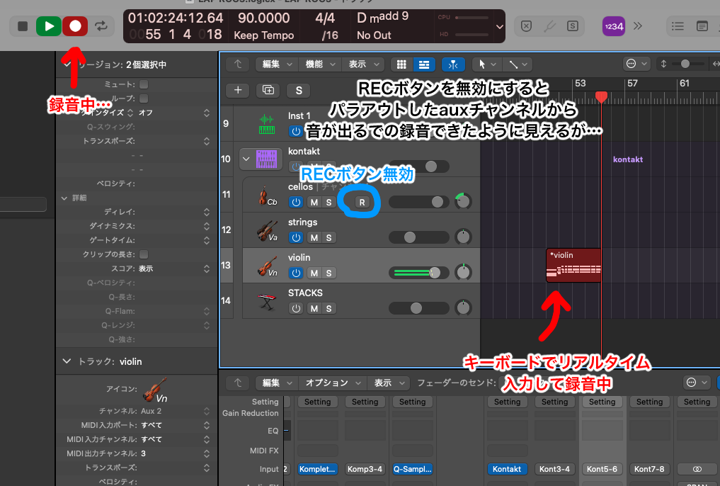
Task: Click the cellos volume slider
Action: point(419,202)
